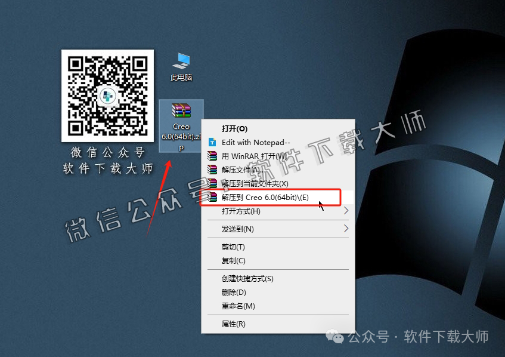Choose 解压文件(A)... entry
Image resolution: width=505 pixels, height=357 pixels.
pyautogui.click(x=278, y=170)
